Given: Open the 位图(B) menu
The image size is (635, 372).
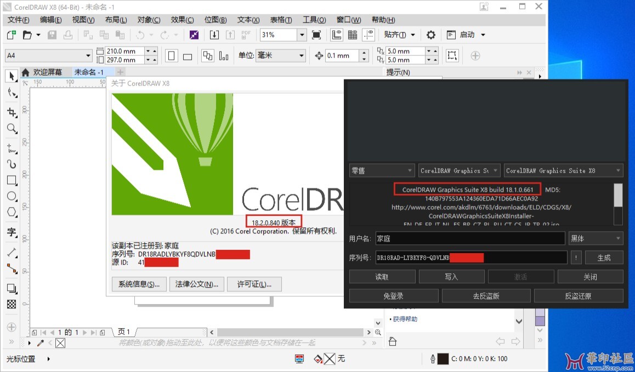Looking at the screenshot, I should pyautogui.click(x=216, y=20).
